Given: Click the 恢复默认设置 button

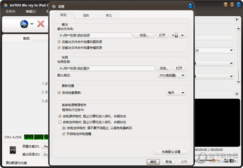Looking at the screenshot, I should pos(171,152).
